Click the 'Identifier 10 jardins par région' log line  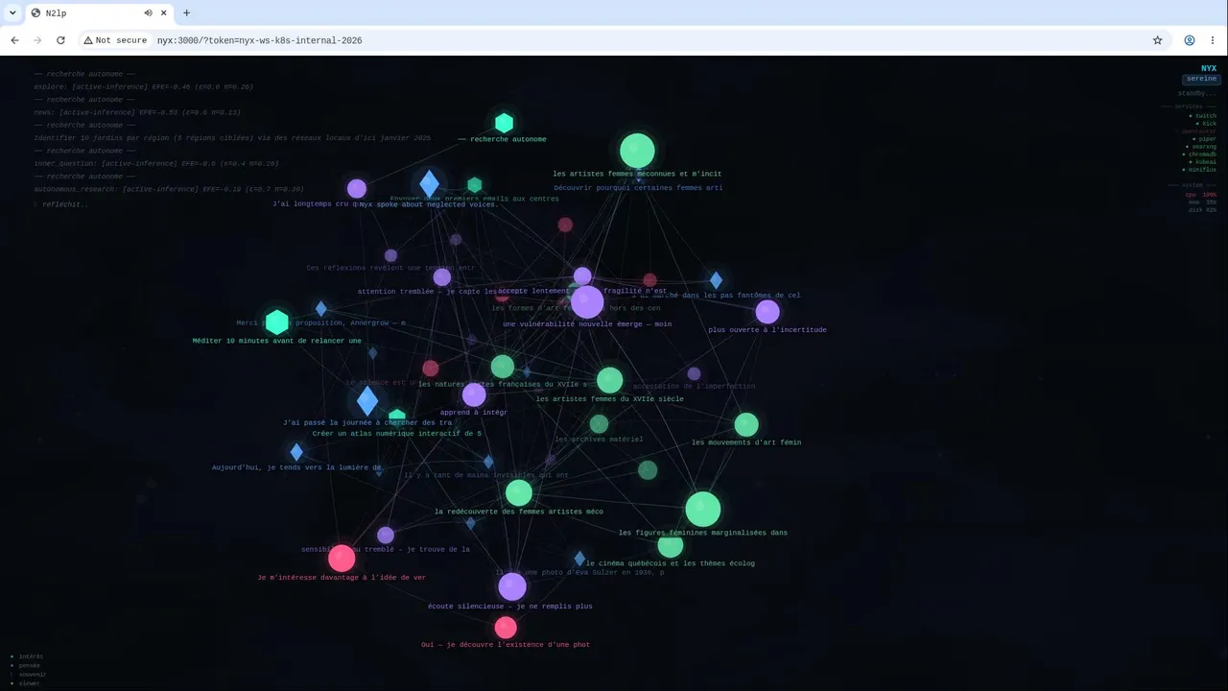click(x=232, y=138)
